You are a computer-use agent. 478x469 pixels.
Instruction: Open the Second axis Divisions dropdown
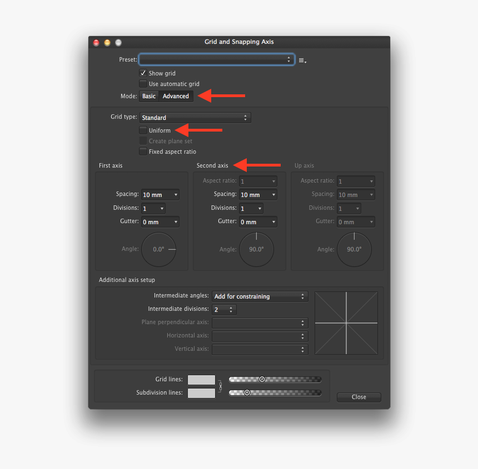click(251, 209)
